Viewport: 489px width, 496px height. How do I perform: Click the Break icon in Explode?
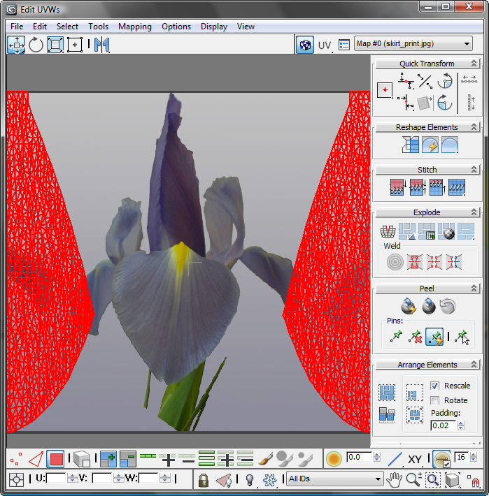388,231
